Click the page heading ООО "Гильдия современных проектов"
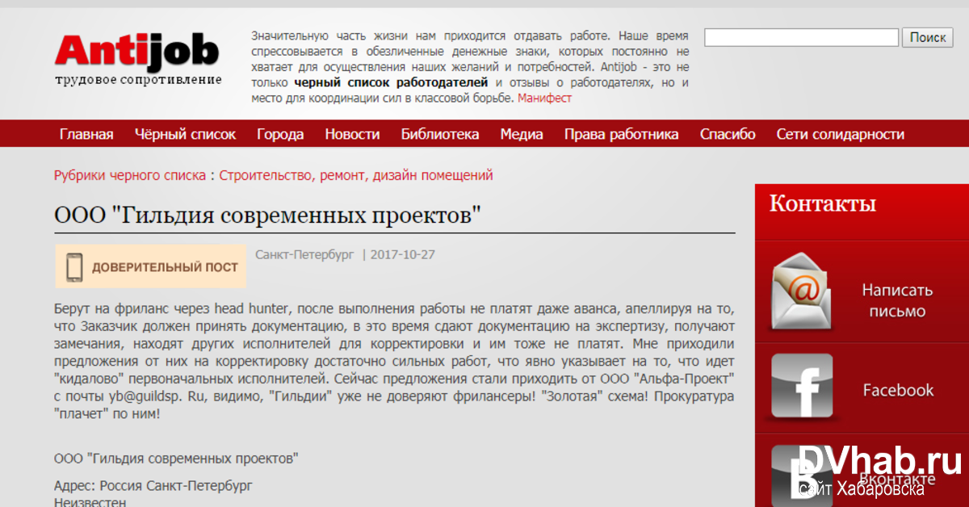969x507 pixels. coord(267,215)
